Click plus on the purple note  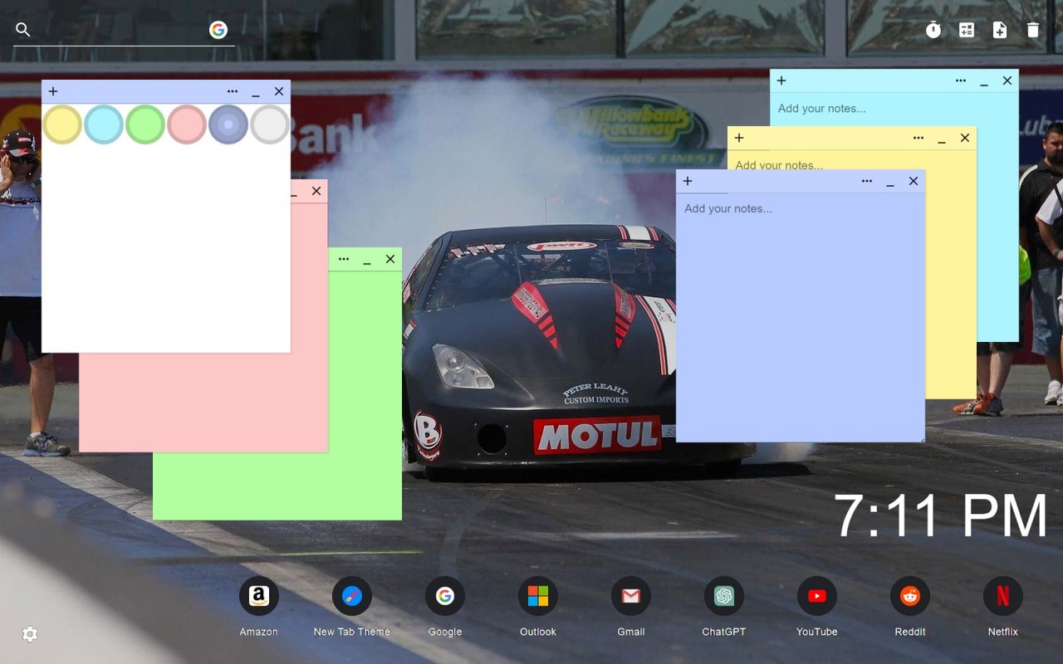[x=688, y=181]
